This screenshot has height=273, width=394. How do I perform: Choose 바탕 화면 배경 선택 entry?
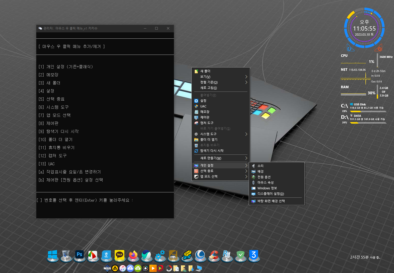coord(277,201)
